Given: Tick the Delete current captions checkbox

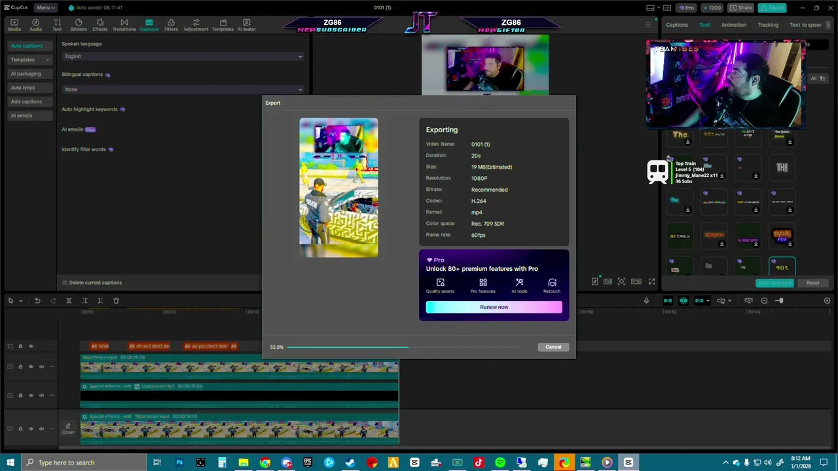Looking at the screenshot, I should coord(65,283).
